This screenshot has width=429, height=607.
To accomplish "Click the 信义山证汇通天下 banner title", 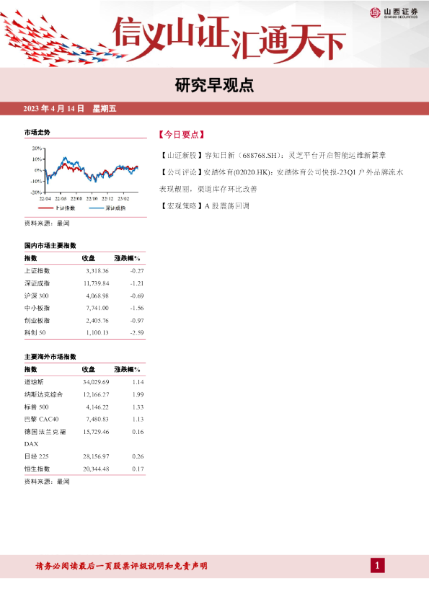I will (229, 38).
